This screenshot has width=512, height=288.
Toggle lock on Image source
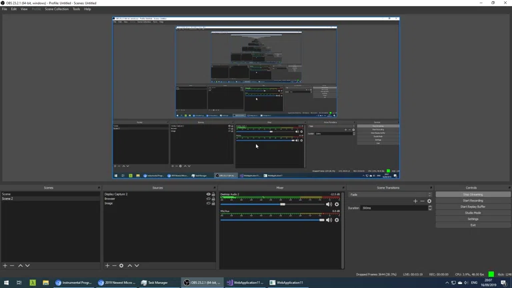(213, 203)
